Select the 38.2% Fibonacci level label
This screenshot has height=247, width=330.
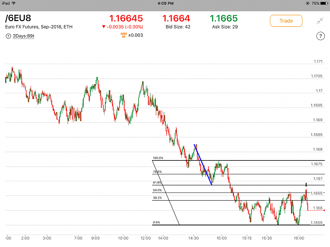tap(157, 198)
